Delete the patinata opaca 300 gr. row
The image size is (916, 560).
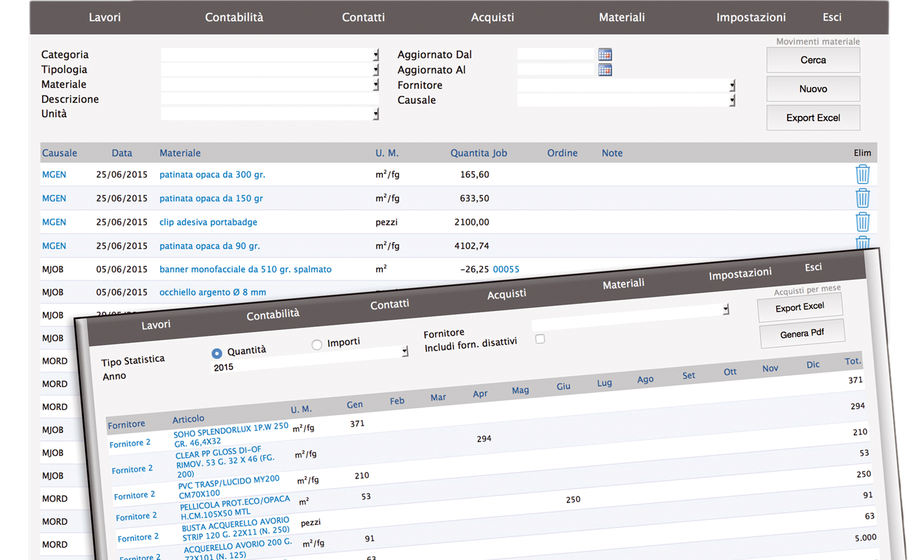click(x=862, y=175)
